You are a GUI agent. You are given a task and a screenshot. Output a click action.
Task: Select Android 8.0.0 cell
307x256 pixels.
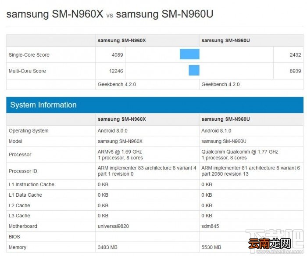113,131
